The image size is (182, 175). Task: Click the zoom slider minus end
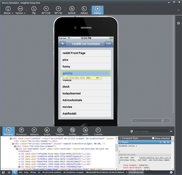[x=135, y=121]
